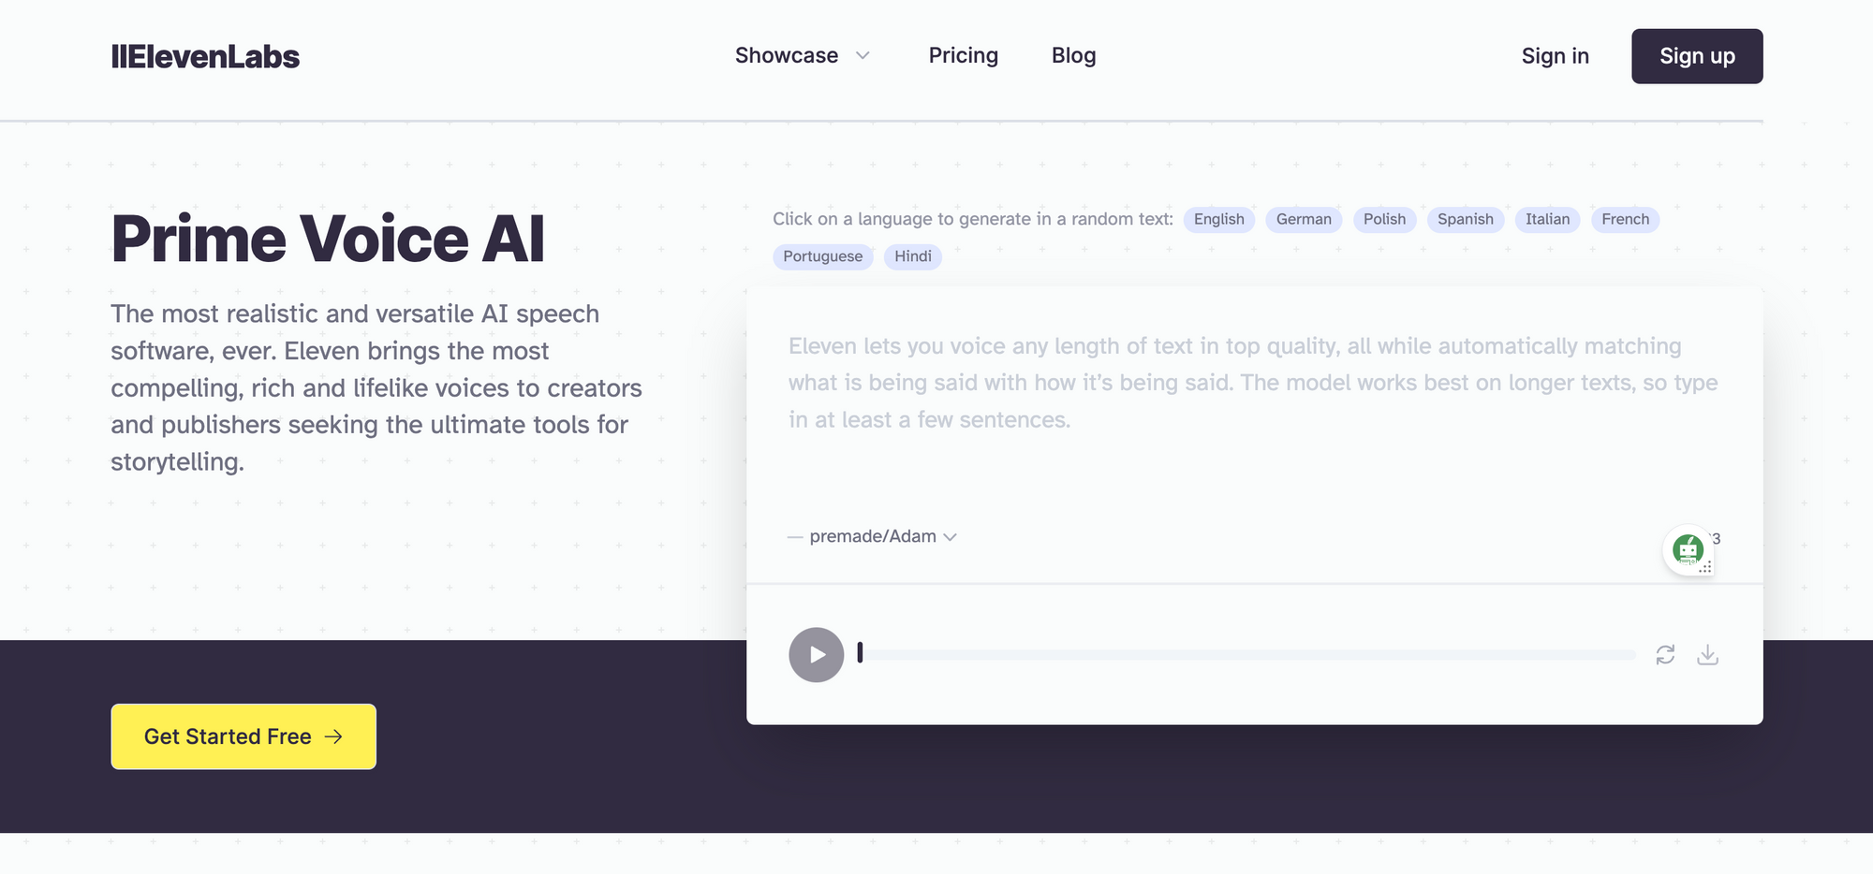Image resolution: width=1873 pixels, height=874 pixels.
Task: Select English to generate random text
Action: (x=1218, y=219)
